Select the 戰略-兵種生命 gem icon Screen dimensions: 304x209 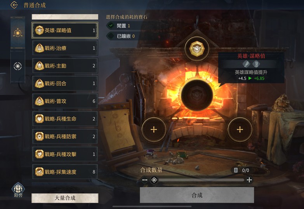(39, 119)
